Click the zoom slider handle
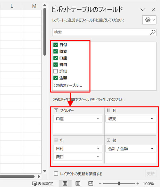The image size is (160, 187). (x=119, y=183)
